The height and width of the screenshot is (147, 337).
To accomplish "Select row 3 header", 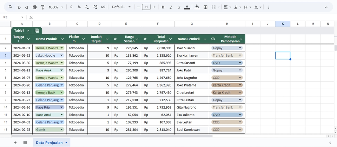I will tap(6, 55).
